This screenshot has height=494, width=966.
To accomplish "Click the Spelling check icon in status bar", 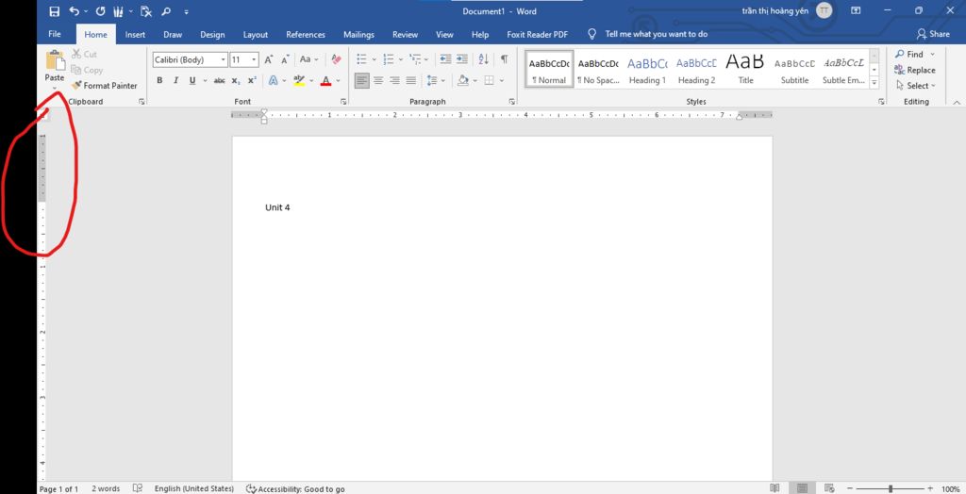I will (x=138, y=488).
